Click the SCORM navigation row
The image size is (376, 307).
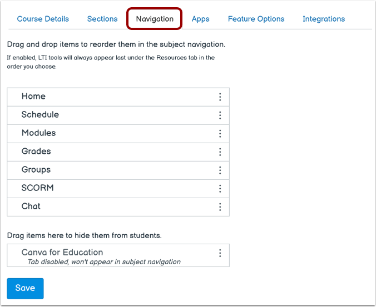37,188
